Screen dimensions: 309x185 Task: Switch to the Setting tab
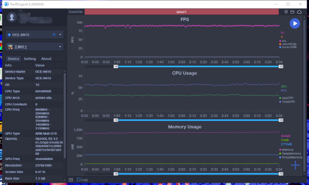coord(30,58)
